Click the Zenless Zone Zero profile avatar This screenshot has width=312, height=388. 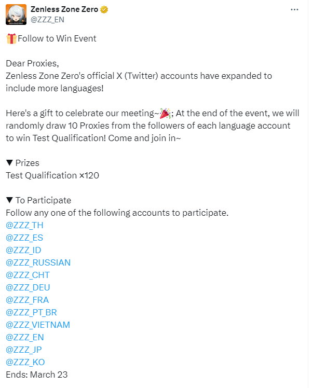coord(16,15)
